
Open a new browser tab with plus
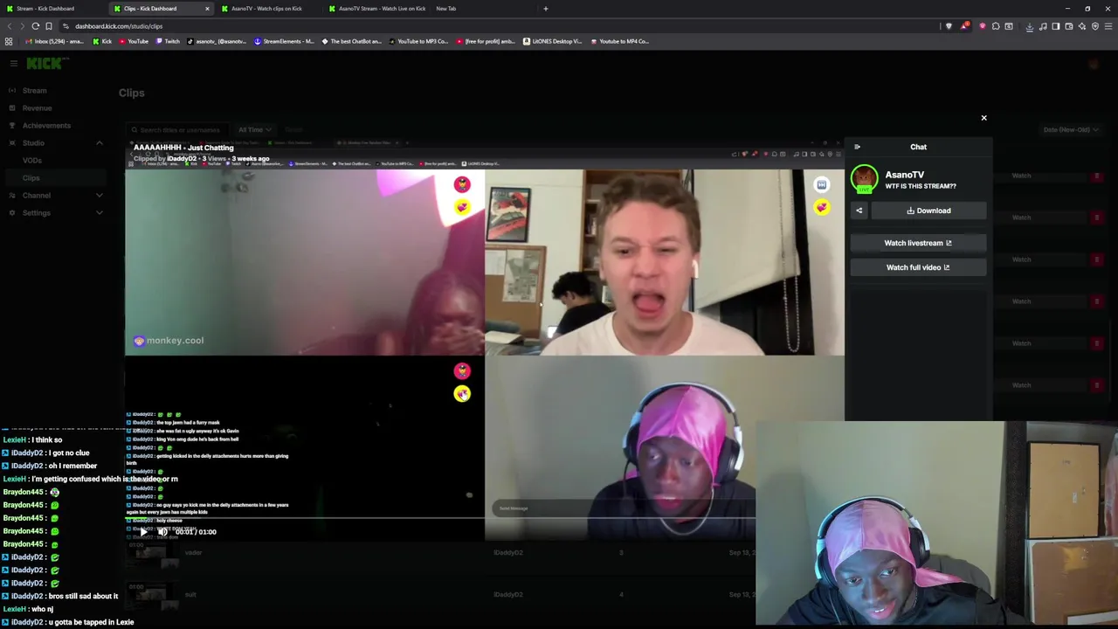pyautogui.click(x=546, y=9)
